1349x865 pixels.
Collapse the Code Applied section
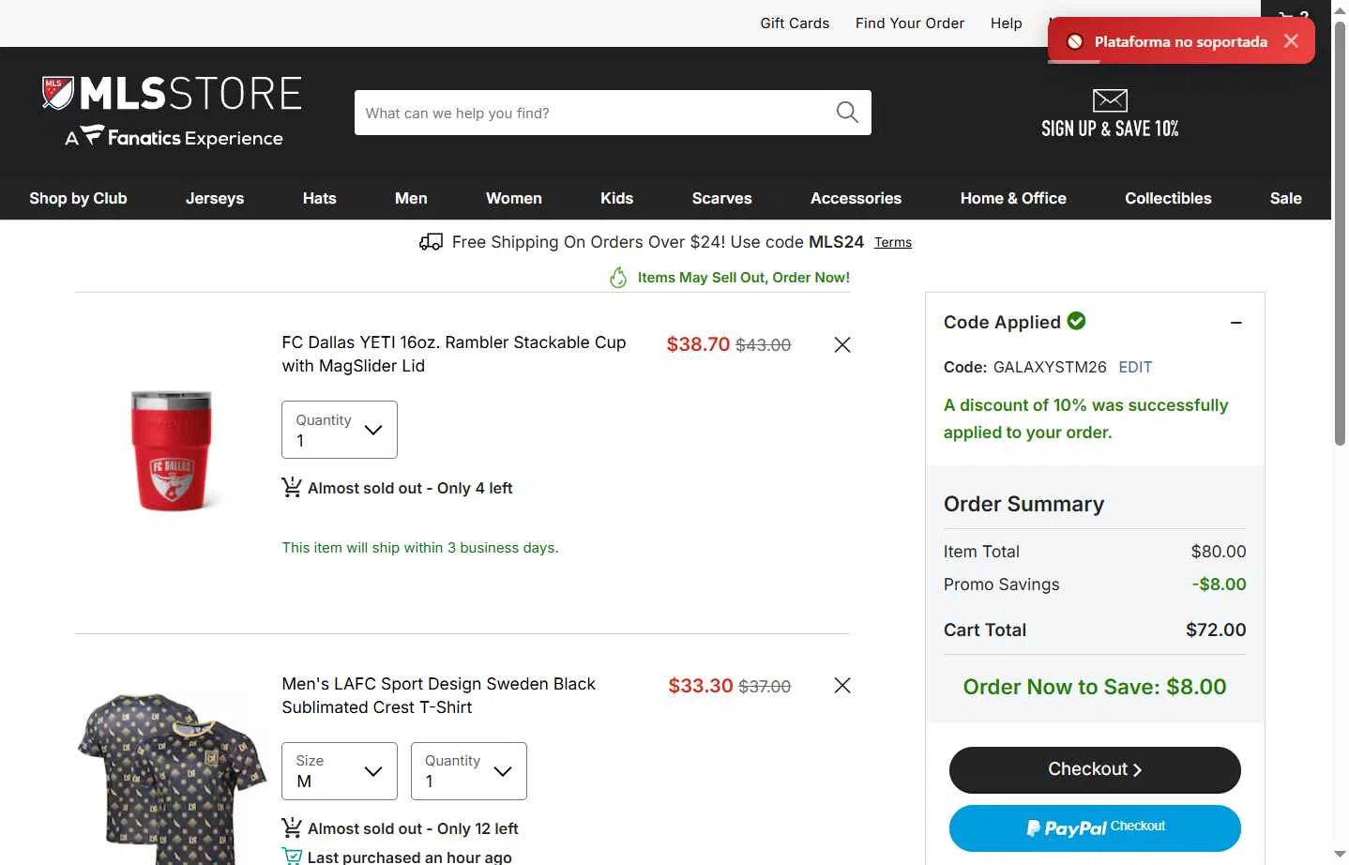[x=1236, y=323]
